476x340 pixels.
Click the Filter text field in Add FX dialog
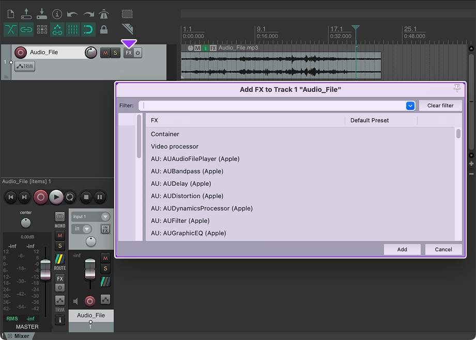coord(272,106)
